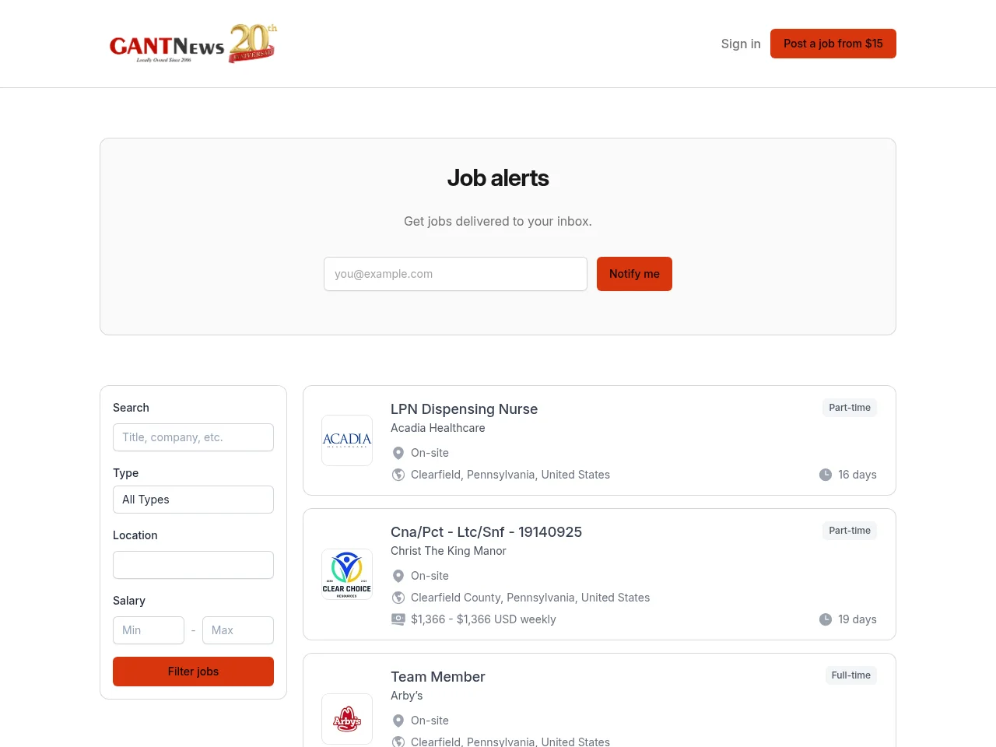
Task: Apply filters with Filter jobs button
Action: coord(193,672)
